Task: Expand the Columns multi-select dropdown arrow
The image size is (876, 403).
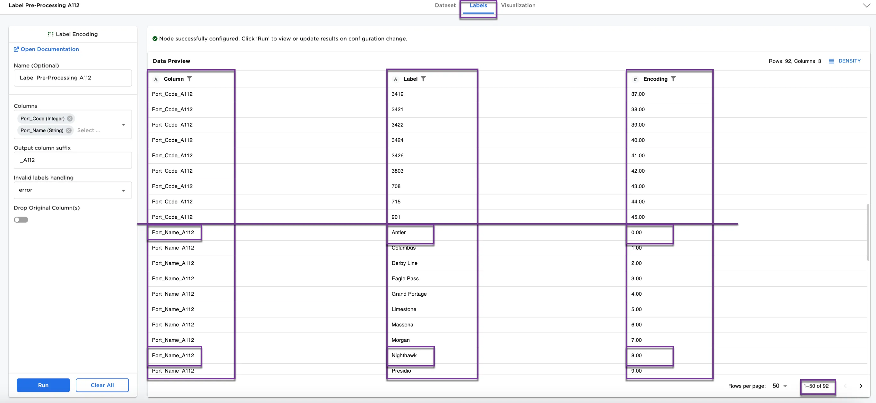Action: pos(124,125)
